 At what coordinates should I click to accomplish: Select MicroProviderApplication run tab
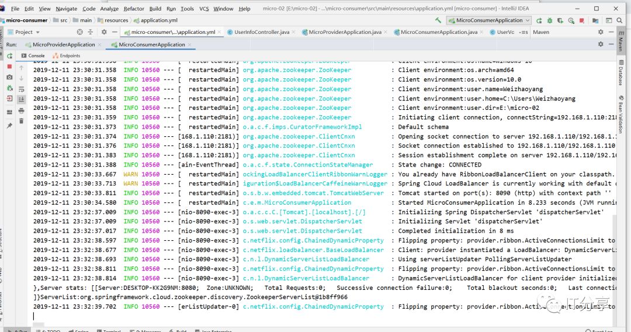64,44
